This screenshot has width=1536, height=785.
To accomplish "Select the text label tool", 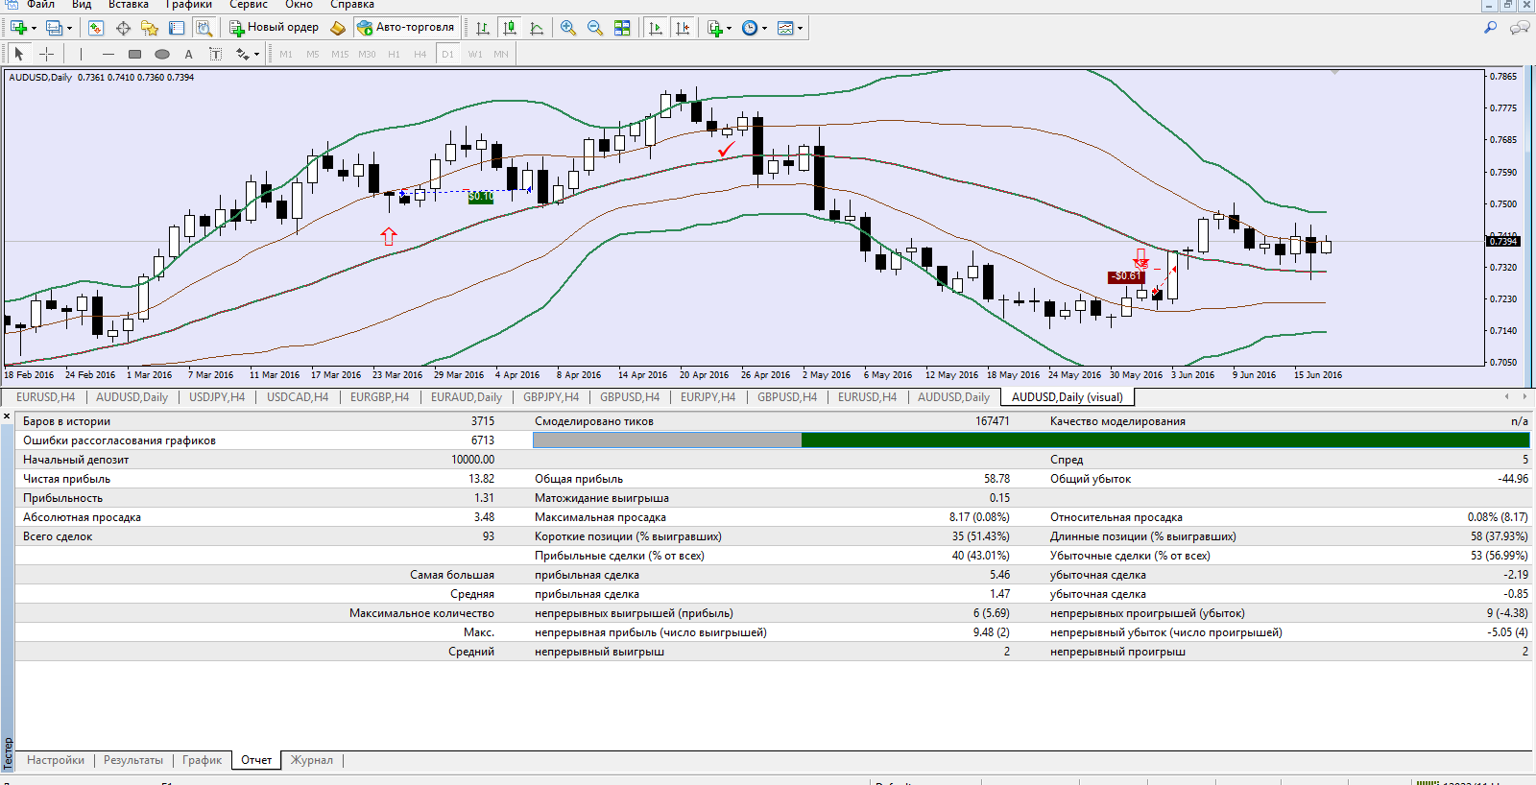I will (x=216, y=54).
